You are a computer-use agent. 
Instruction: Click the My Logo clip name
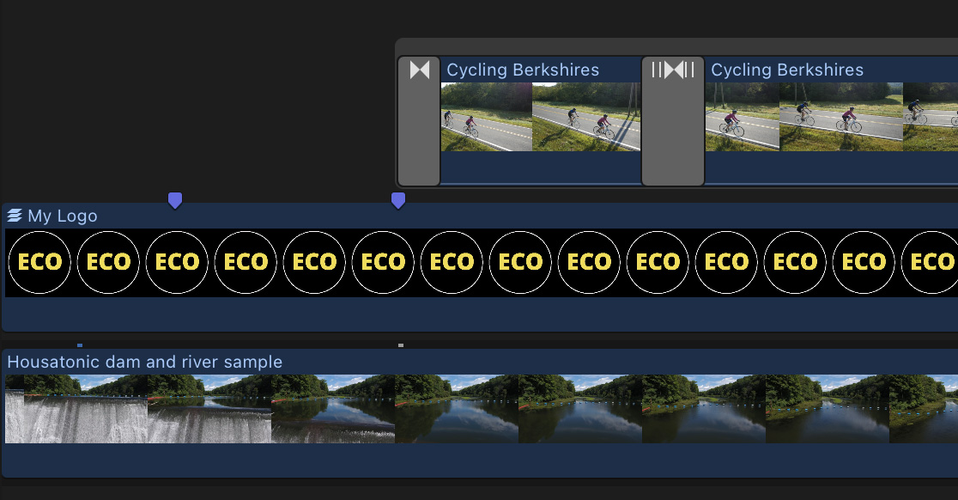[x=63, y=216]
